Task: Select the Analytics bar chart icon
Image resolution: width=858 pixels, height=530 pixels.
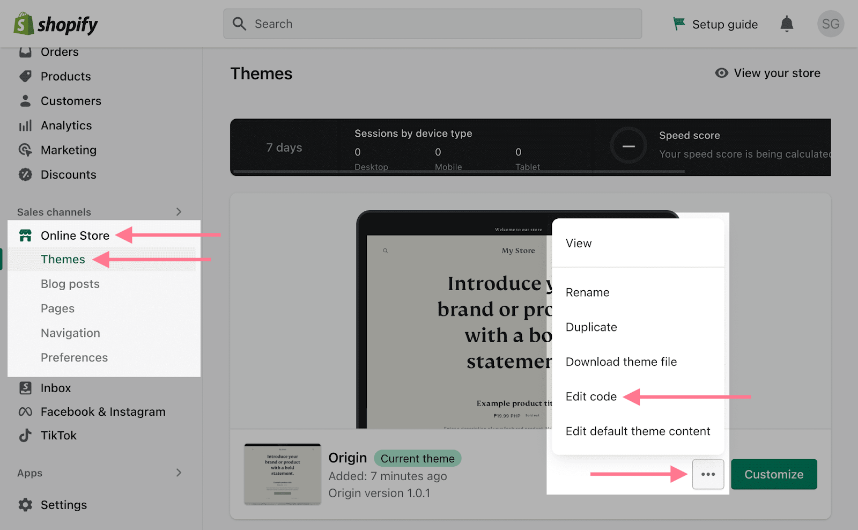Action: (x=25, y=126)
